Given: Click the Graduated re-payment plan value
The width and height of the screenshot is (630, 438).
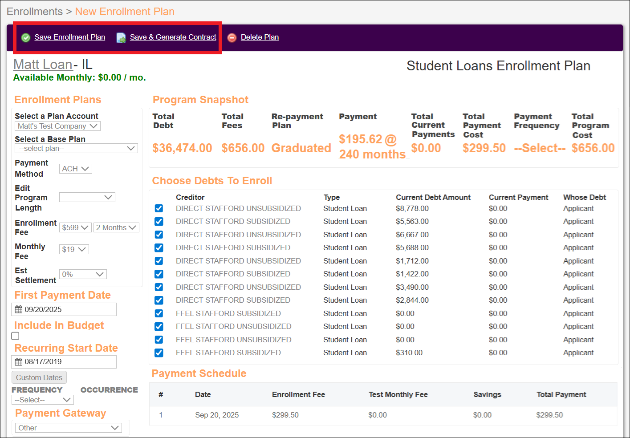Looking at the screenshot, I should [x=301, y=148].
